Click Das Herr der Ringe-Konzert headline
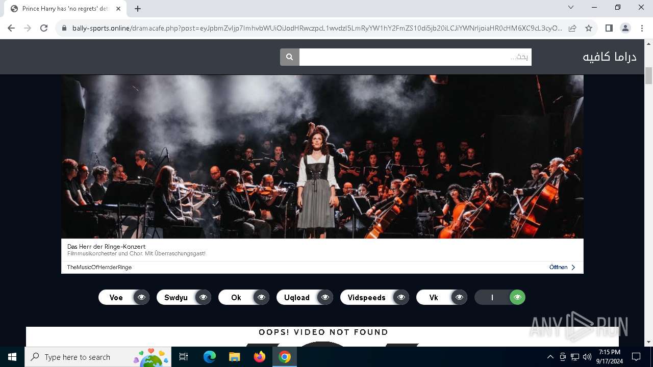 [x=106, y=246]
